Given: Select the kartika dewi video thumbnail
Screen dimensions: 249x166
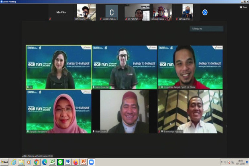Looking at the screenshot, I should (x=188, y=12).
